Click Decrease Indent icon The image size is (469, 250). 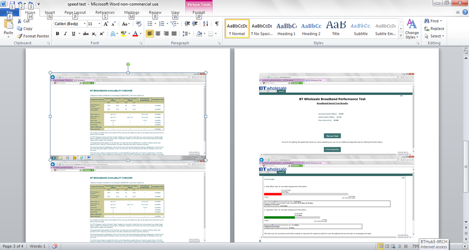pos(187,23)
